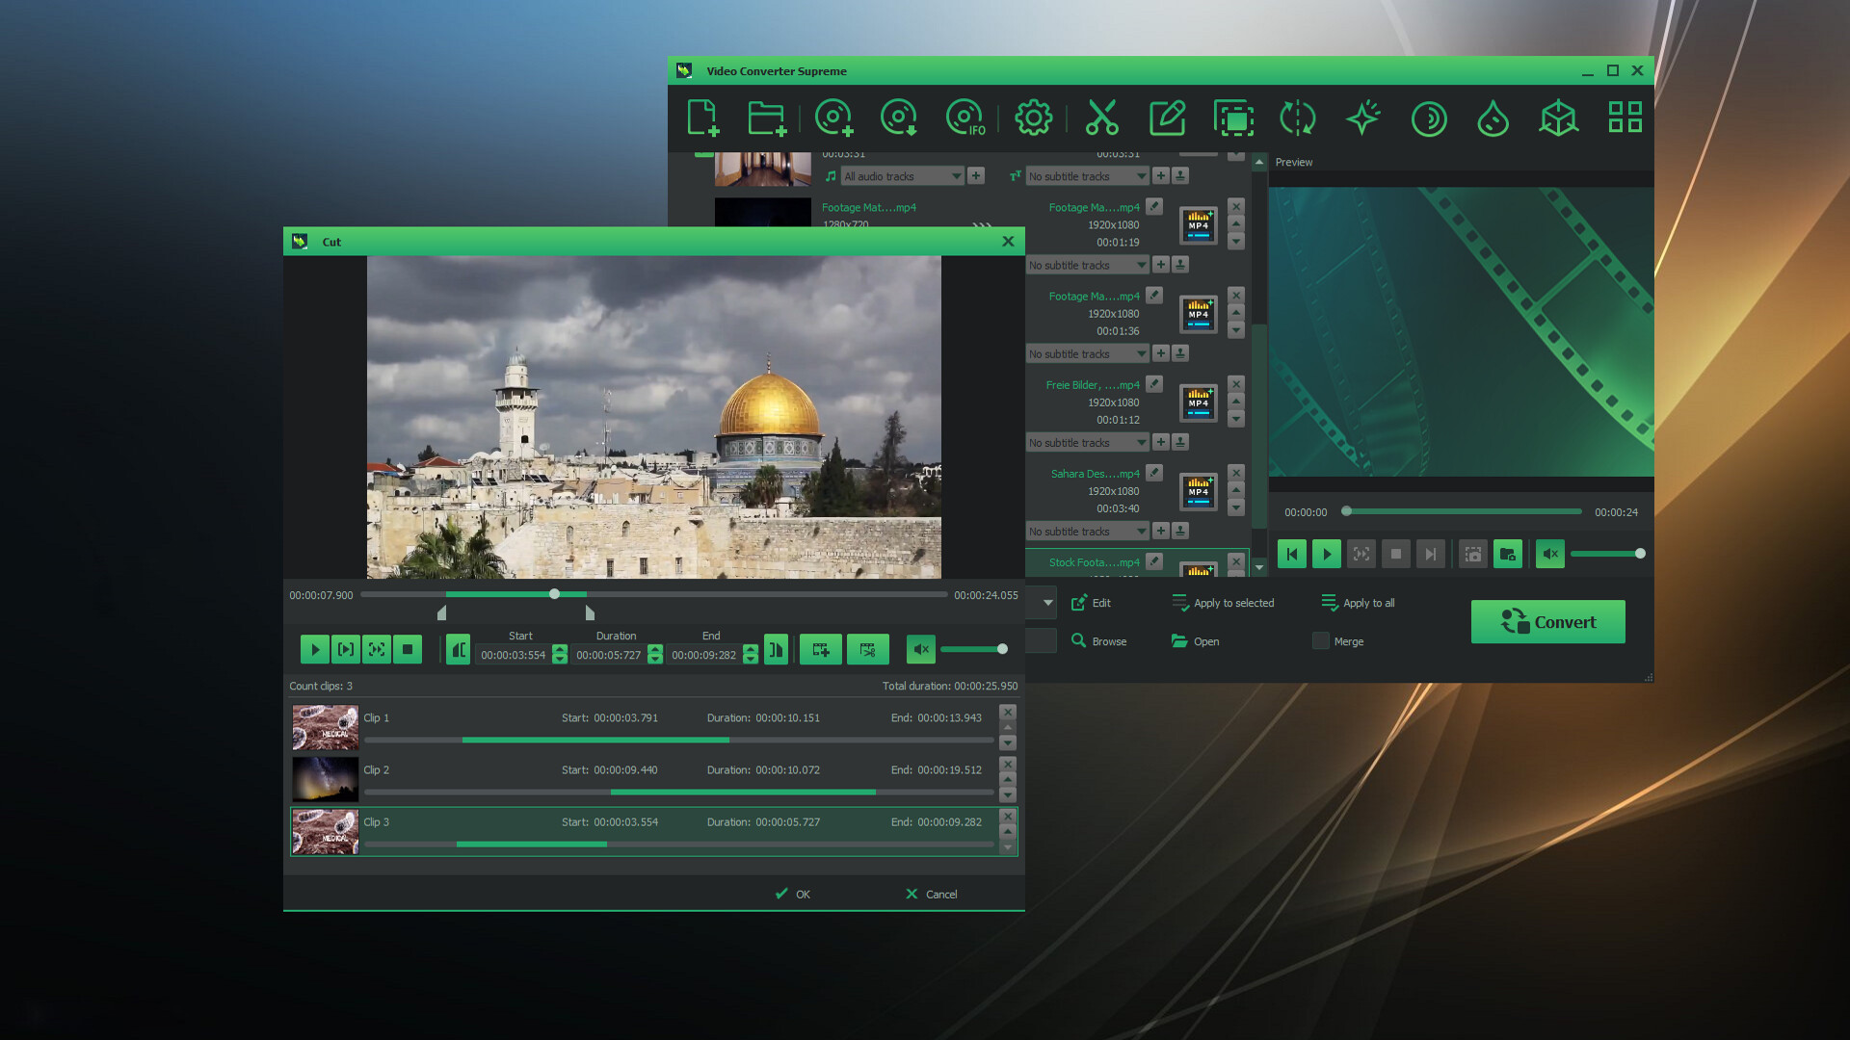Increase the Start time stepper value
Image resolution: width=1850 pixels, height=1040 pixels.
[x=560, y=649]
